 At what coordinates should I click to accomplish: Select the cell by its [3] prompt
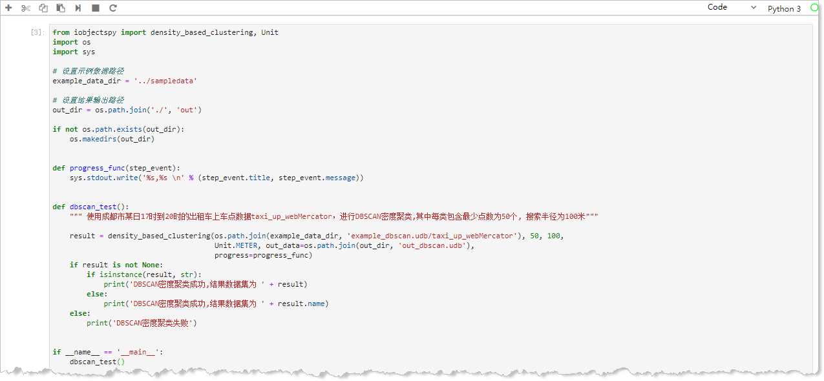pyautogui.click(x=37, y=32)
